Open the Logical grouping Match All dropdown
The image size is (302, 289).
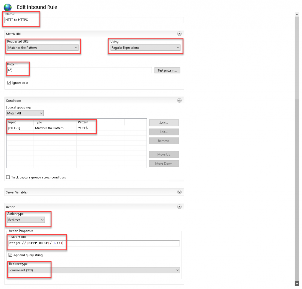(25, 113)
